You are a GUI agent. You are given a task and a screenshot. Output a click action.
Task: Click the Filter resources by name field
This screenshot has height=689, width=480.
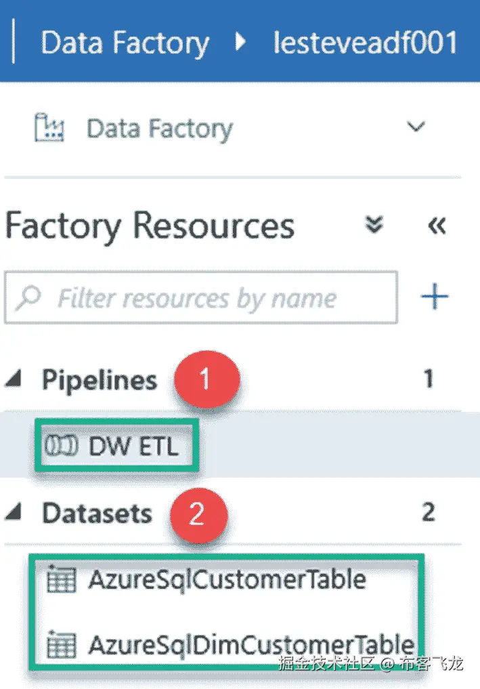200,298
